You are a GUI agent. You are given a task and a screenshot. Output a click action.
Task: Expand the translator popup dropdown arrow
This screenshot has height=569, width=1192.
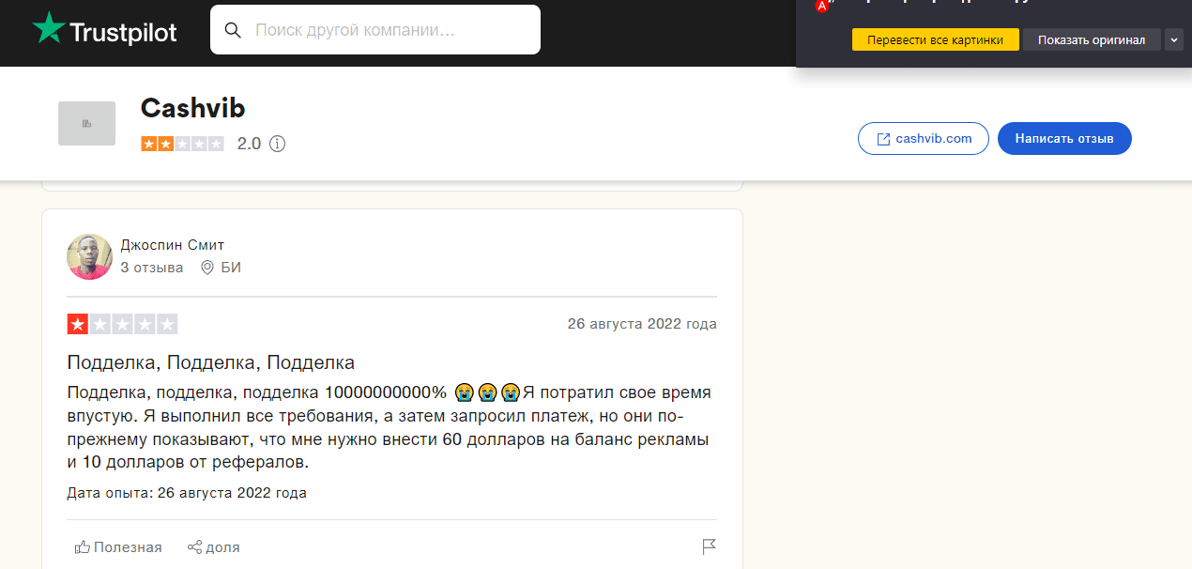(x=1174, y=39)
